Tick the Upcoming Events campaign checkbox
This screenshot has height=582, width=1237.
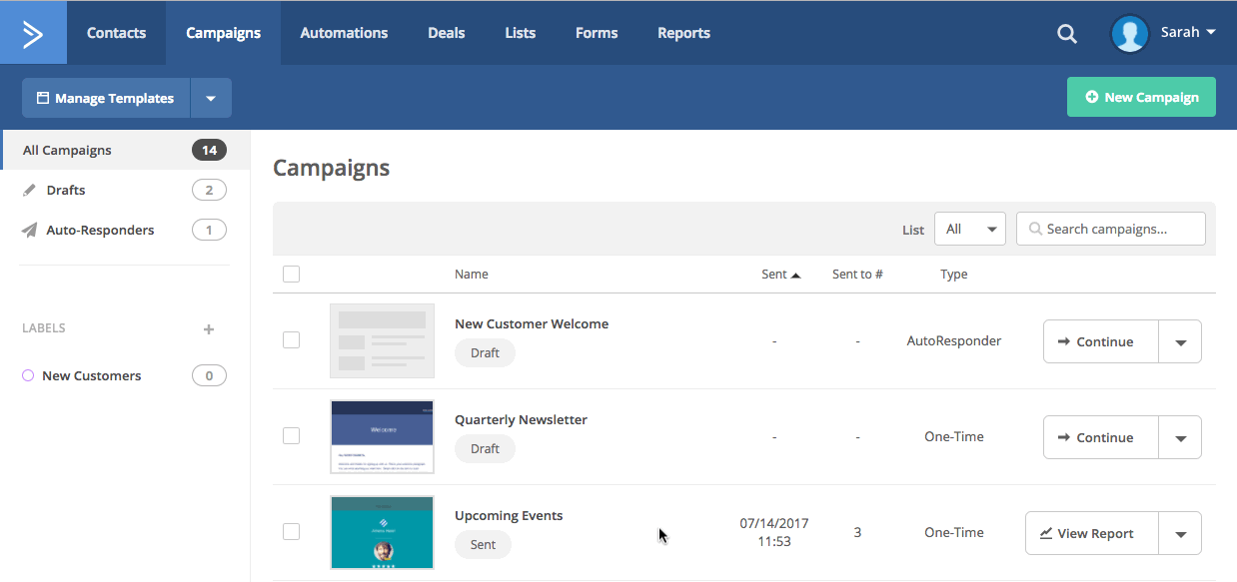click(291, 532)
